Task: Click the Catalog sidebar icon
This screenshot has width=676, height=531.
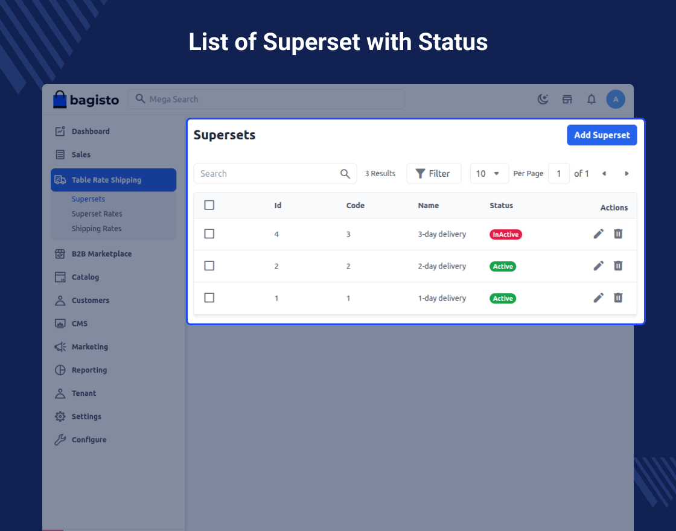Action: [x=60, y=277]
